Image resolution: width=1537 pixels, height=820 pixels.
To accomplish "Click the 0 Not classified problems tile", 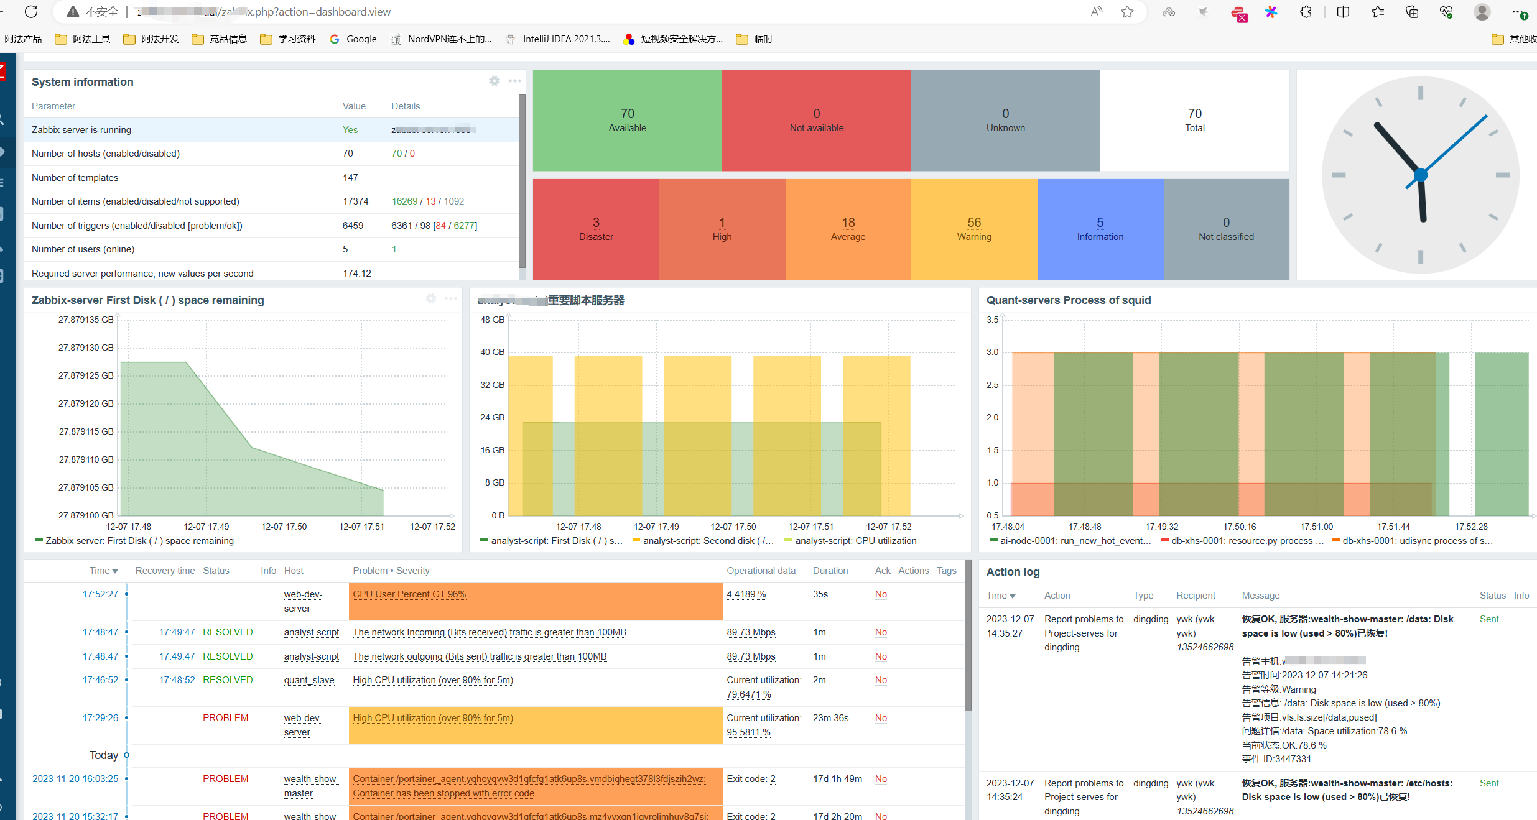I will (1226, 229).
